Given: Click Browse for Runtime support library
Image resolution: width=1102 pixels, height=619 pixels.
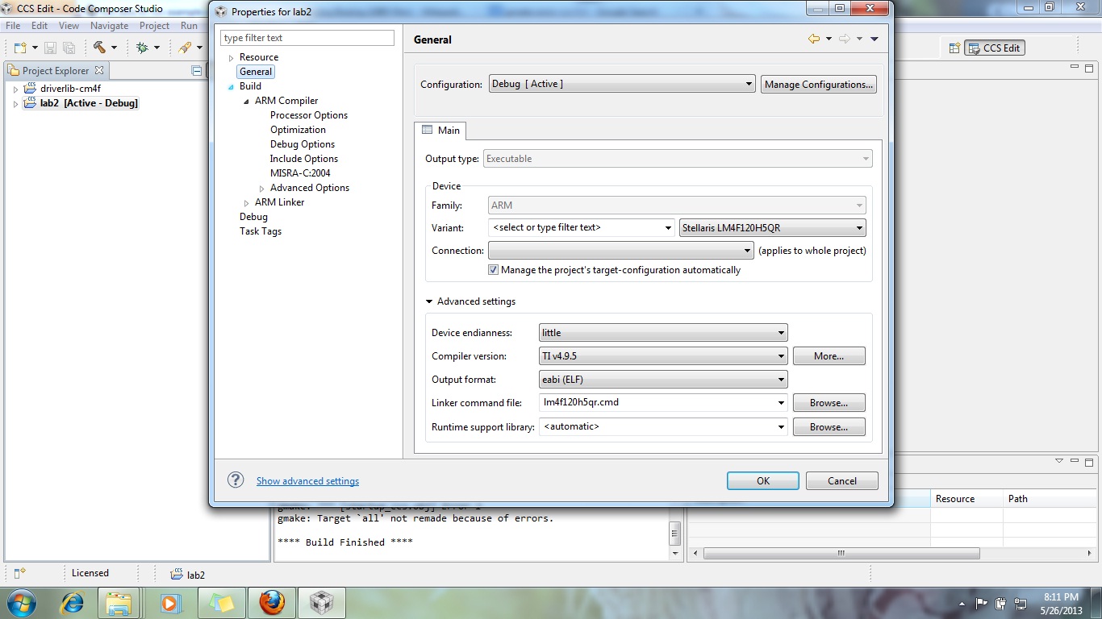Looking at the screenshot, I should pyautogui.click(x=829, y=426).
